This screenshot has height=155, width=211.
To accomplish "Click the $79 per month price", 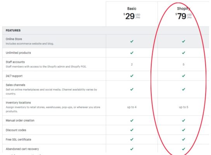I will click(x=183, y=16).
